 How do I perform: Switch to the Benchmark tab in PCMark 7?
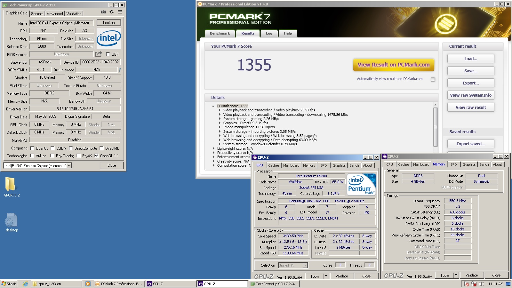(220, 33)
